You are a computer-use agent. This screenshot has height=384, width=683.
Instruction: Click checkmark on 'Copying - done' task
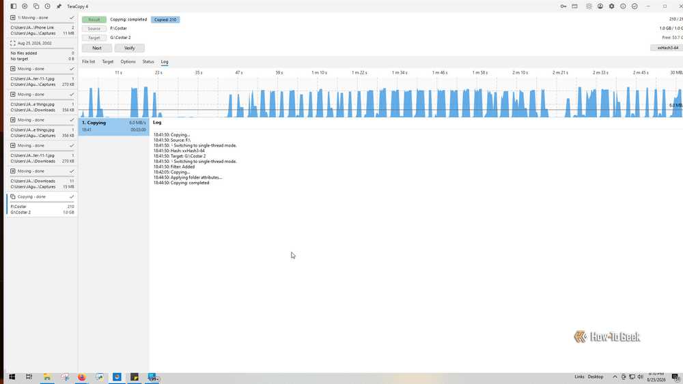72,196
